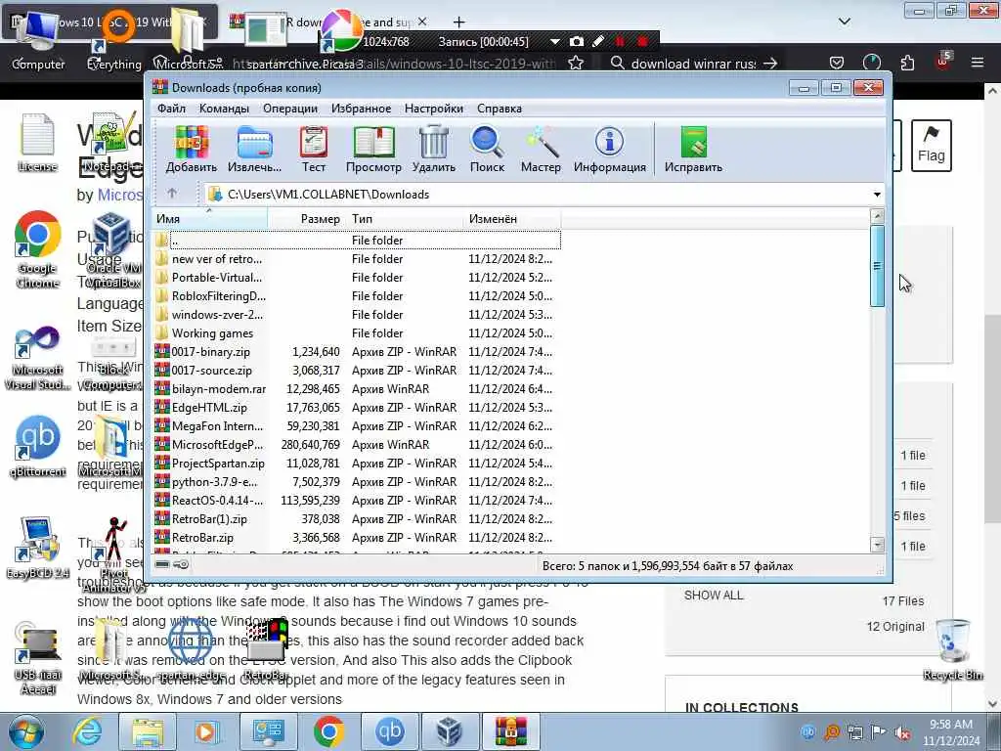Click the muted volume tray icon
Image resolution: width=1001 pixels, height=751 pixels.
902,732
